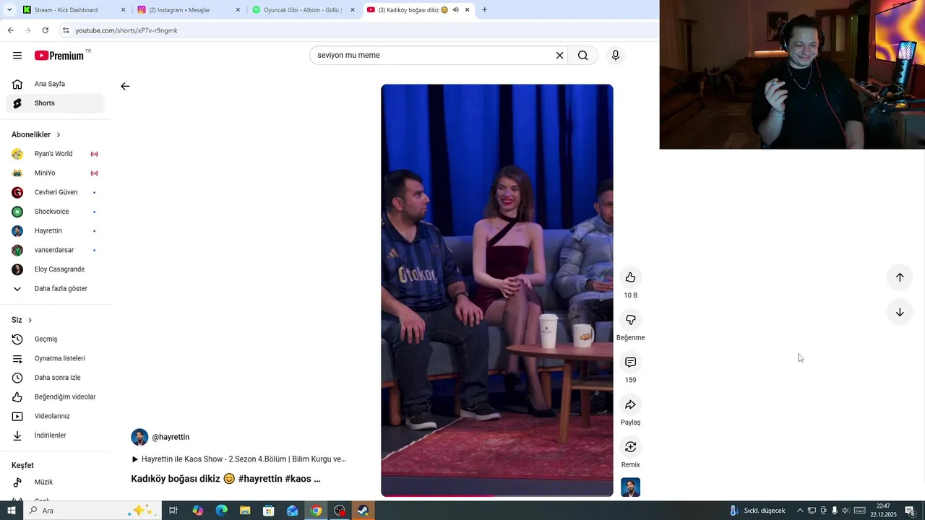Share the Short via Paylaş

coord(630,404)
